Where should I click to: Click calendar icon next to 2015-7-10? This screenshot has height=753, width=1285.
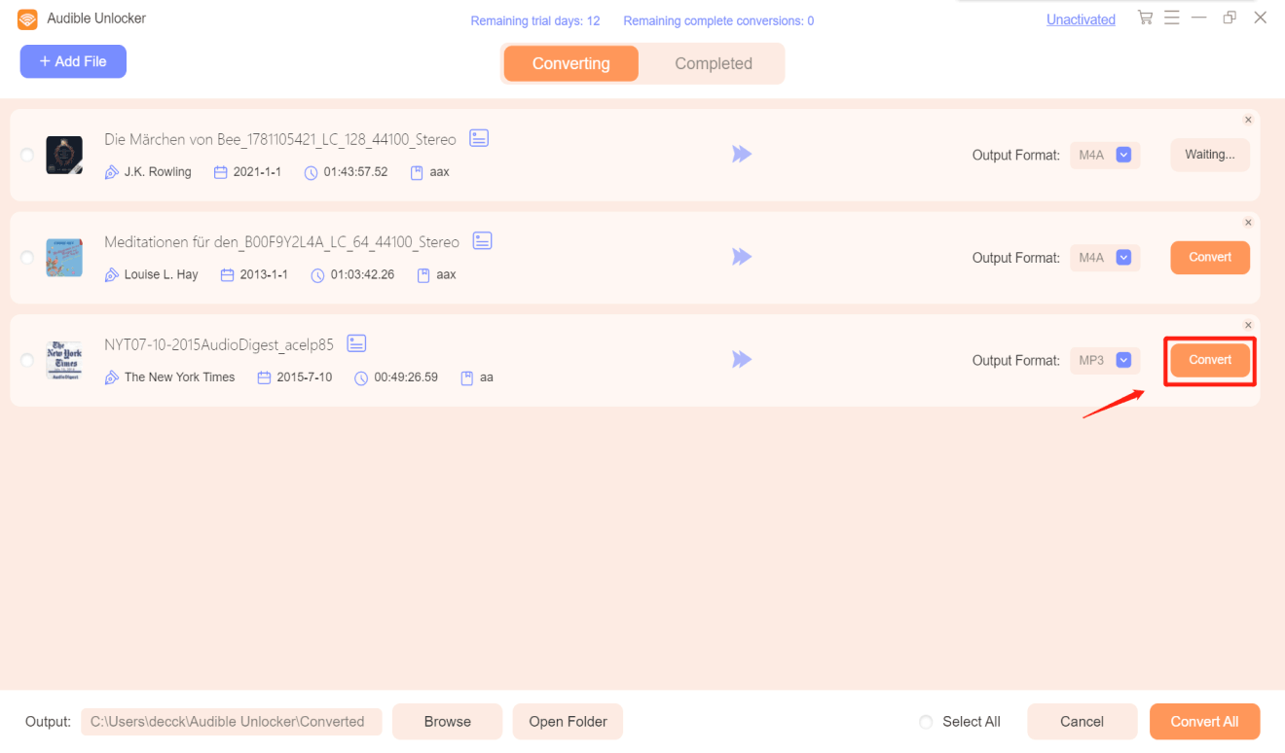coord(264,377)
